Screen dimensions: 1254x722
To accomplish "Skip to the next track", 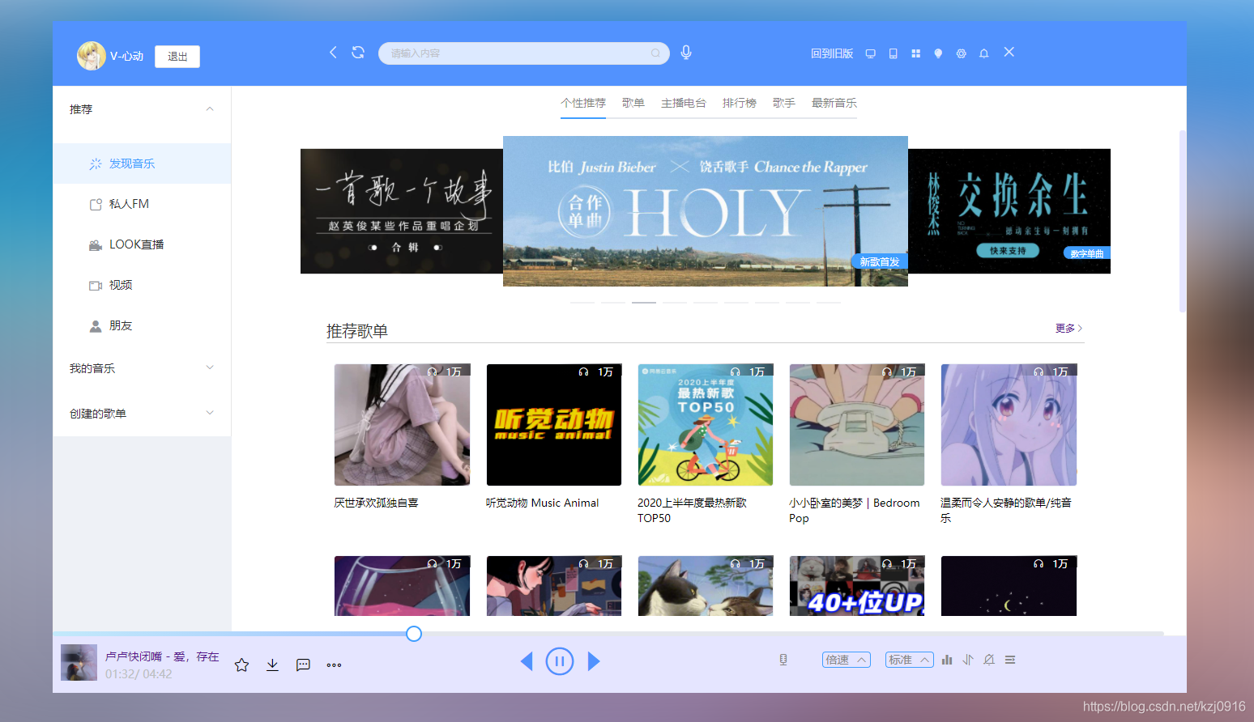I will click(594, 661).
